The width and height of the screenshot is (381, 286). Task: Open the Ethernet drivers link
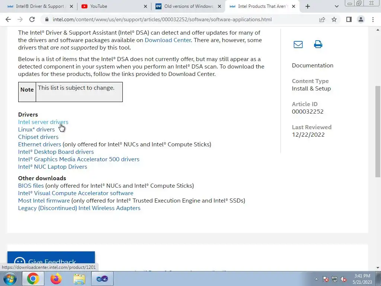(39, 144)
